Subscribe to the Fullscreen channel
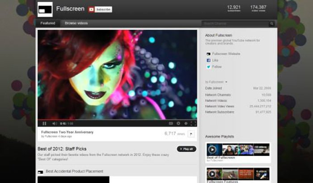313x183 pixels. click(x=100, y=9)
